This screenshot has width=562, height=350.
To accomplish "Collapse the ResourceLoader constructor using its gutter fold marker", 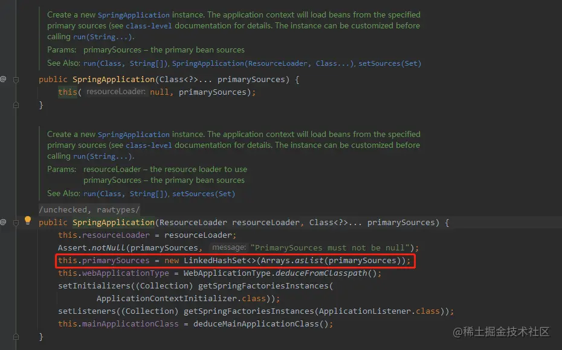I will point(16,223).
